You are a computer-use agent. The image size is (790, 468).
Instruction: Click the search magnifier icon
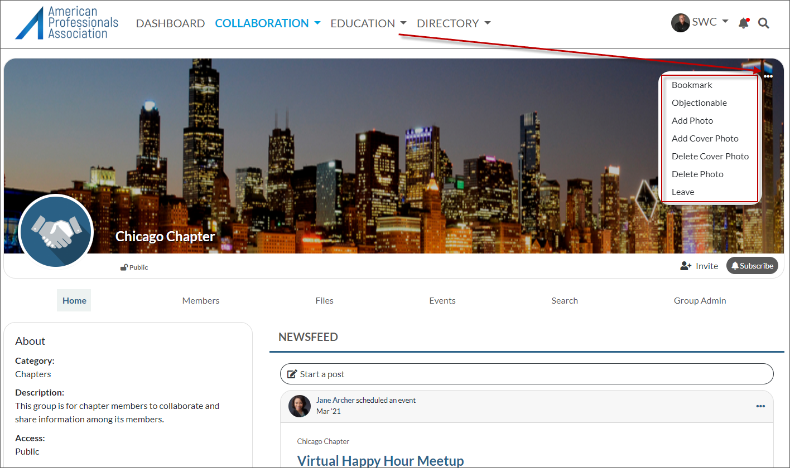tap(764, 23)
